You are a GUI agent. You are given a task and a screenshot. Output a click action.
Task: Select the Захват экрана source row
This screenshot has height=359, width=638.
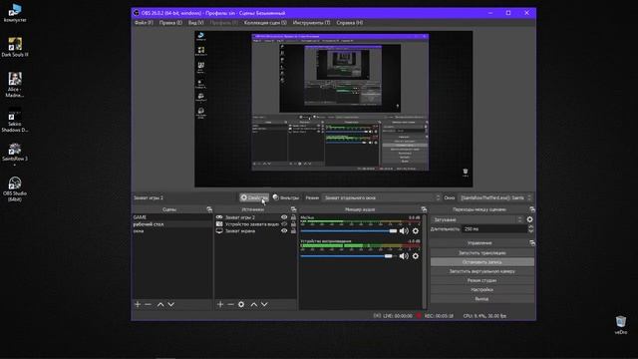click(255, 230)
